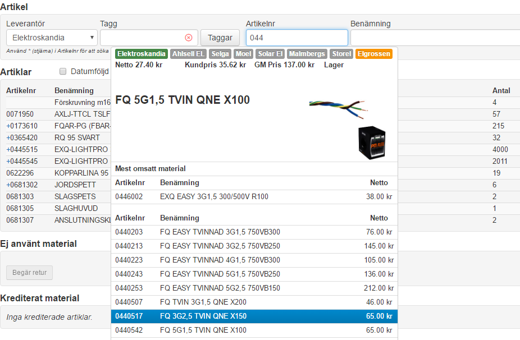This screenshot has width=520, height=340.
Task: Click the Kundpris 35.62 kr price
Action: [x=215, y=65]
